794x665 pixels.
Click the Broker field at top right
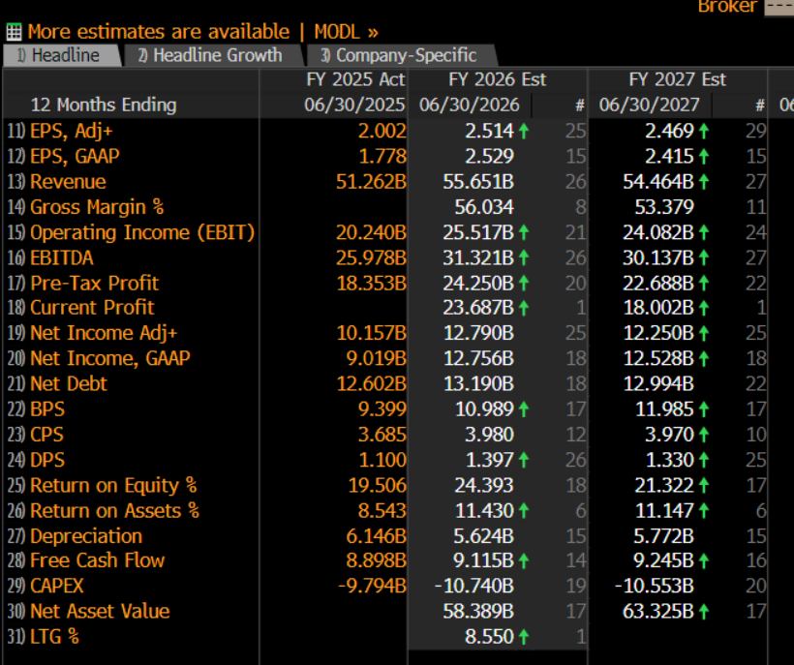[x=778, y=7]
